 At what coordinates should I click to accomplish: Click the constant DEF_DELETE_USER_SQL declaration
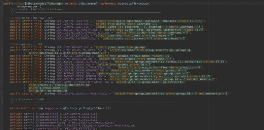coord(73,24)
